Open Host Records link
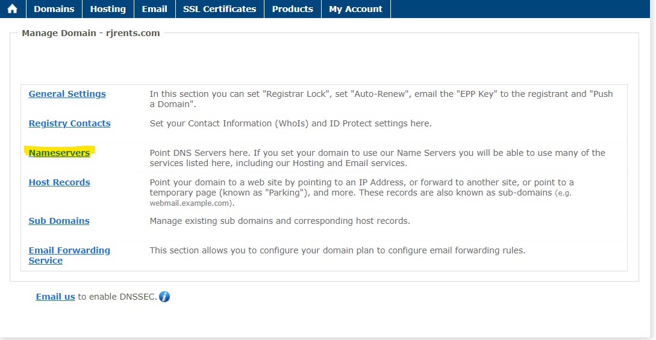This screenshot has width=656, height=340. point(59,182)
